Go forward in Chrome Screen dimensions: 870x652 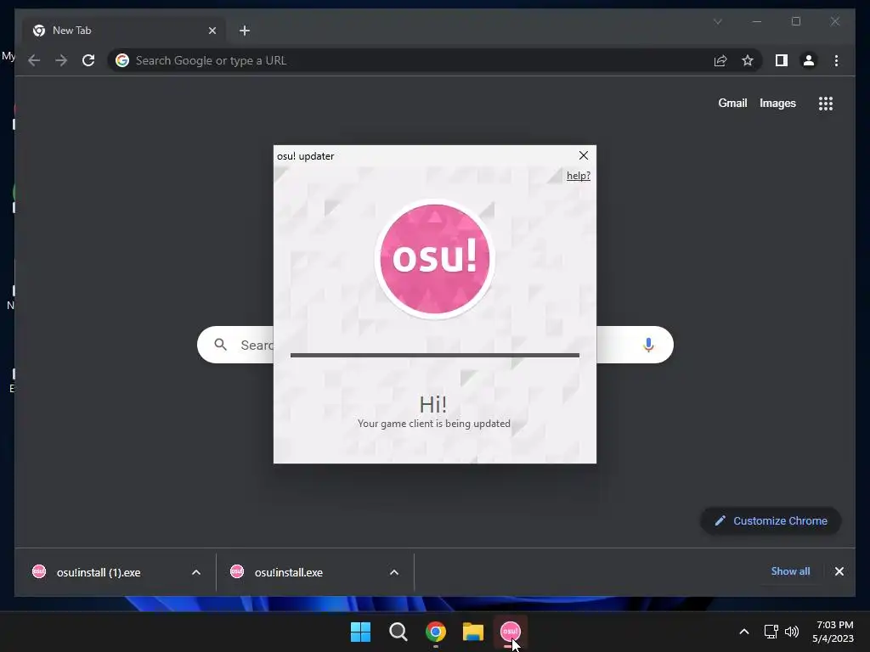pos(61,60)
